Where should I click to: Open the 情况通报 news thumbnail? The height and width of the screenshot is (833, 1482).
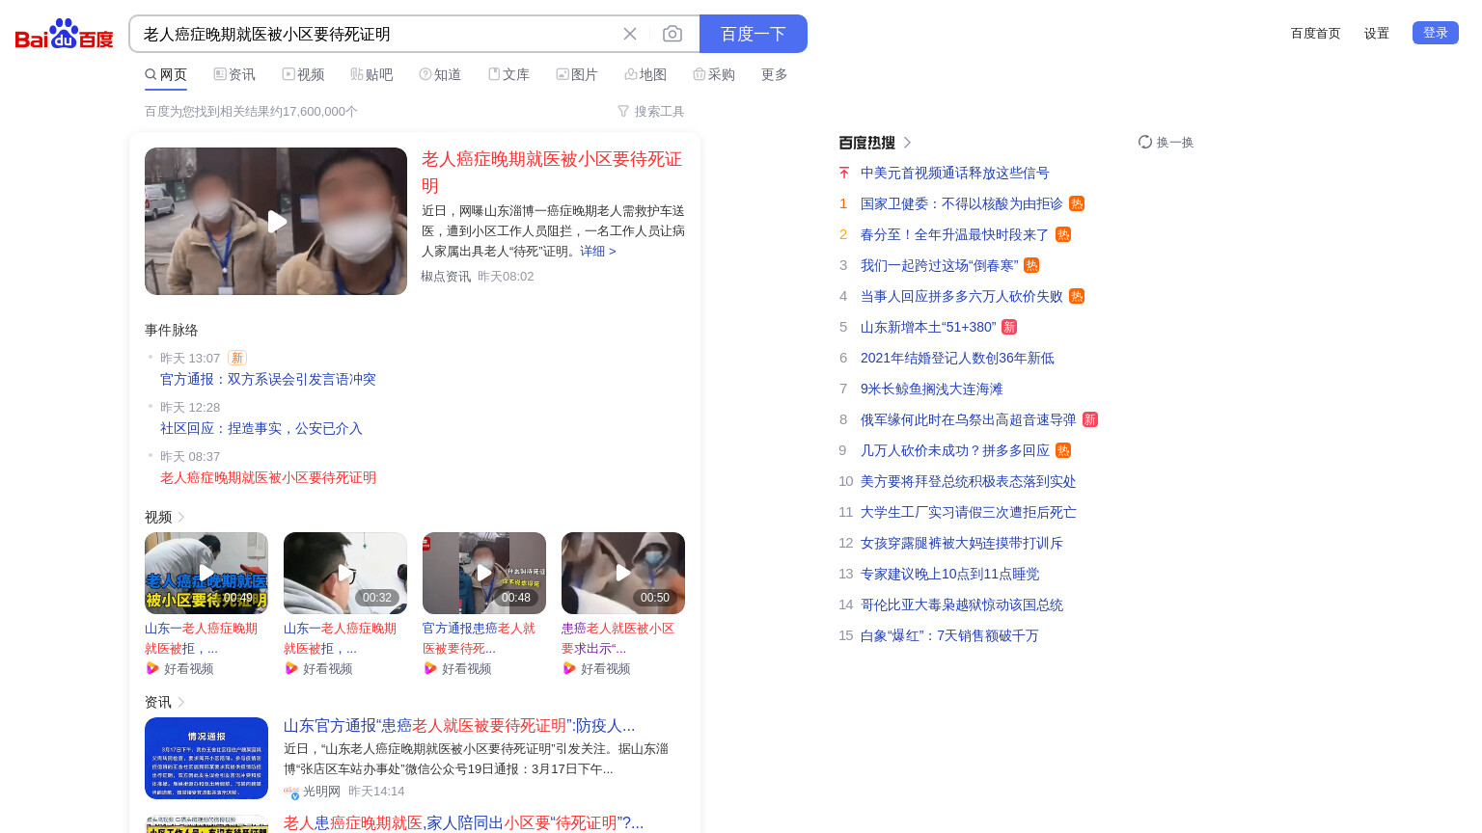pyautogui.click(x=206, y=758)
